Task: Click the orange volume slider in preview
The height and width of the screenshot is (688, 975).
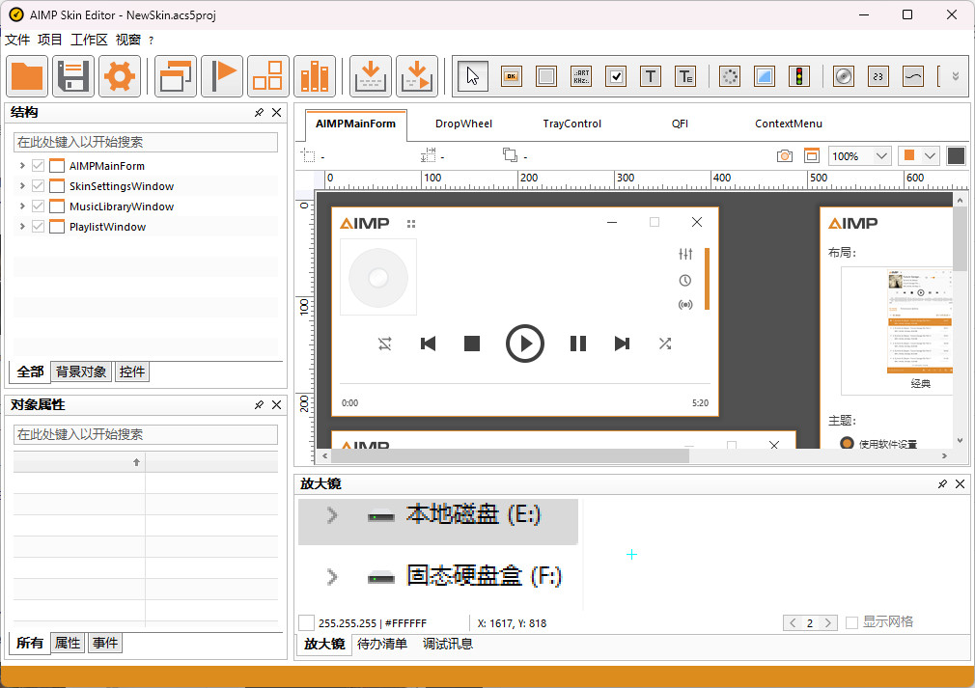Action: click(707, 279)
